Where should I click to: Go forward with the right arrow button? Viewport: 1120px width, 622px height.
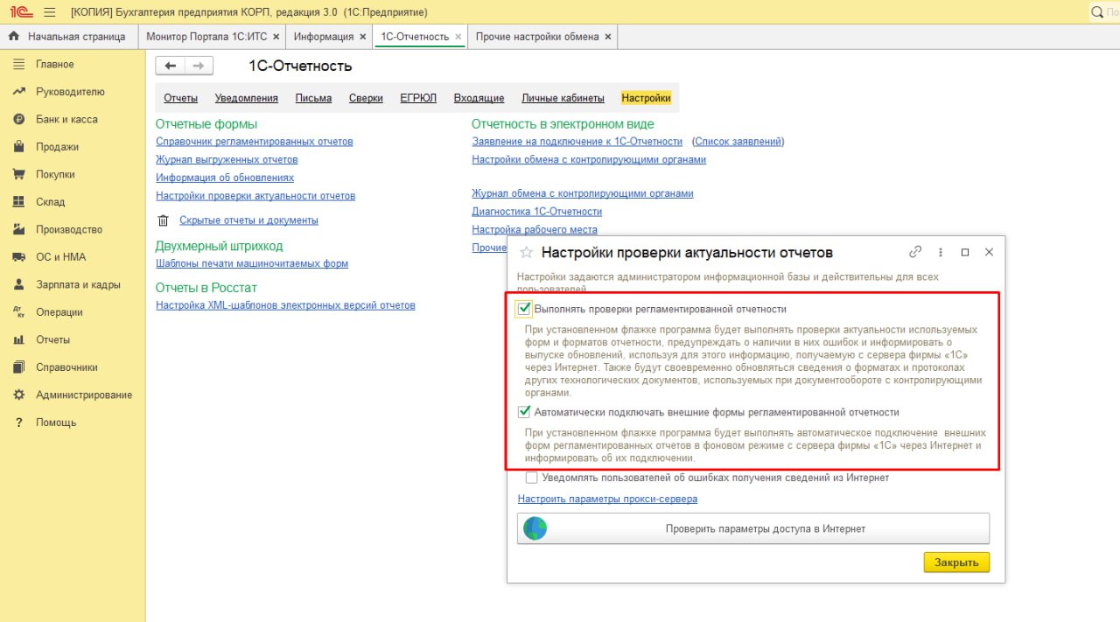click(x=199, y=66)
